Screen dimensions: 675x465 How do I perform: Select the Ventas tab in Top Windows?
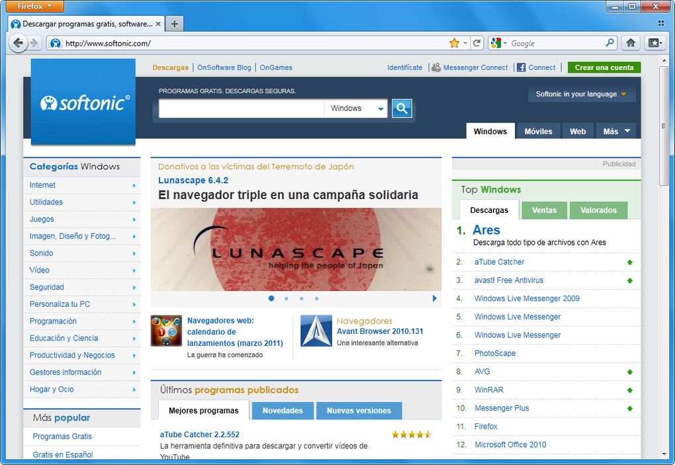pos(544,210)
